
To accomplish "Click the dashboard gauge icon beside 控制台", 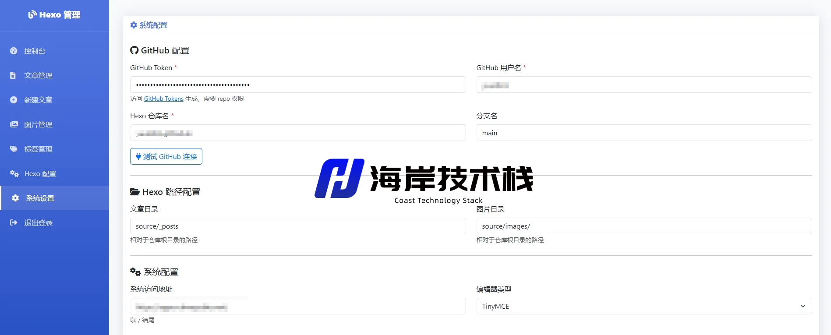I will (14, 51).
